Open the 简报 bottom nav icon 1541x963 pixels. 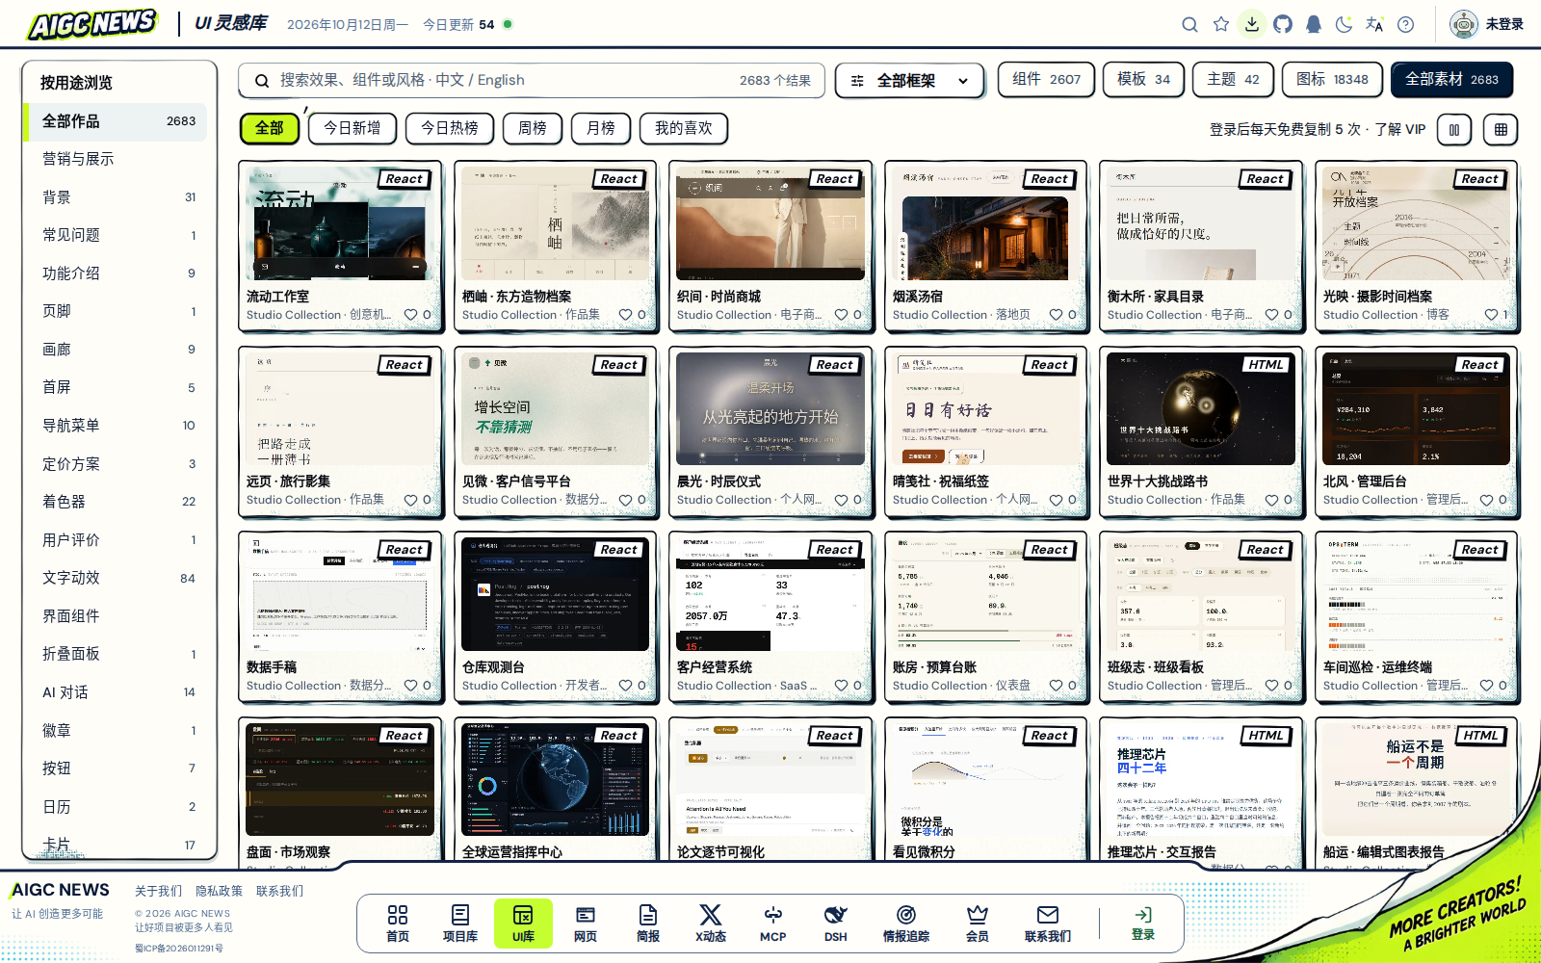click(x=648, y=924)
